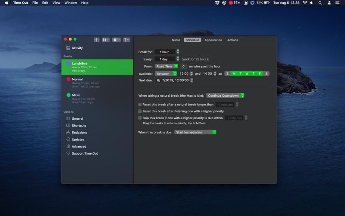Click the Every 1 day field
Screen dimensions: 345x216
[x=165, y=59]
